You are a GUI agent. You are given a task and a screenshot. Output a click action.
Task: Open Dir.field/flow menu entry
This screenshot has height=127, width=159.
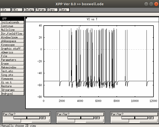[12, 34]
